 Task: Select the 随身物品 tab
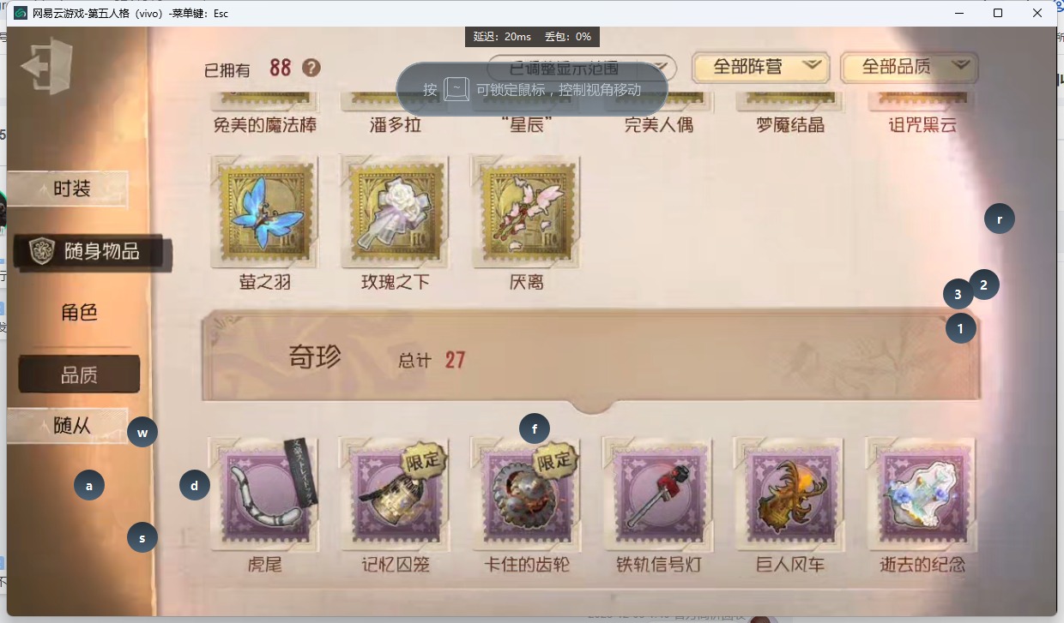(x=93, y=252)
